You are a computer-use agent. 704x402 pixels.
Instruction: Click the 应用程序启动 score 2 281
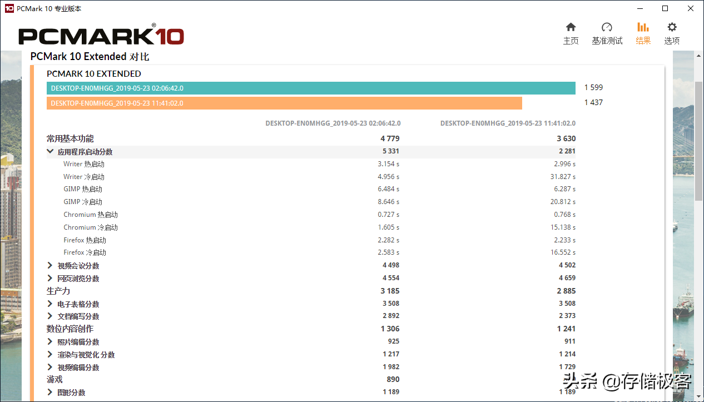tap(567, 151)
